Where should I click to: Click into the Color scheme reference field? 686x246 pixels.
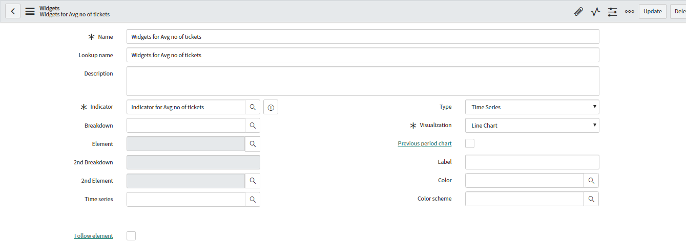525,199
